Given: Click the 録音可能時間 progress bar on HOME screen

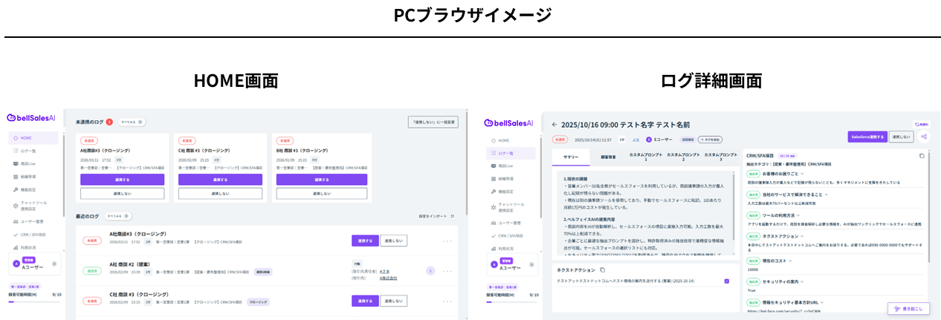Looking at the screenshot, I should [x=33, y=302].
